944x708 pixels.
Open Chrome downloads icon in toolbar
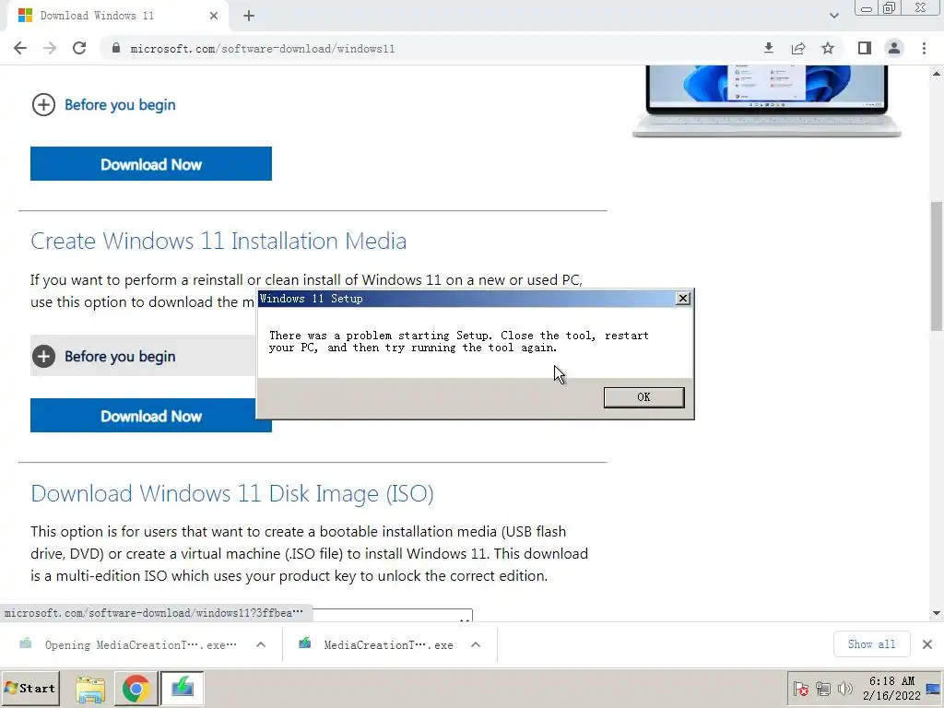768,48
